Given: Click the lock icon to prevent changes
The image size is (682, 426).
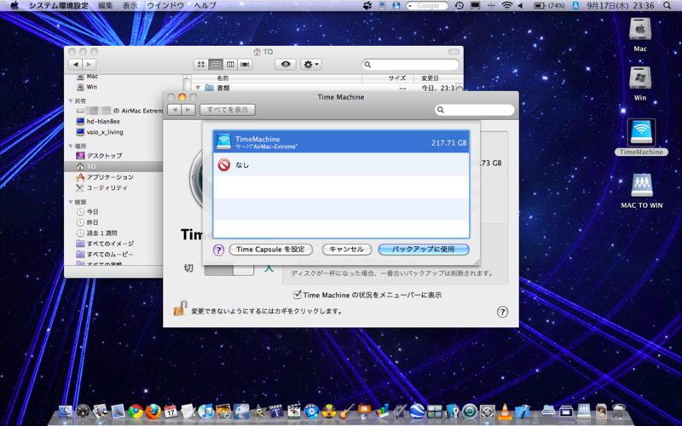Looking at the screenshot, I should click(180, 308).
